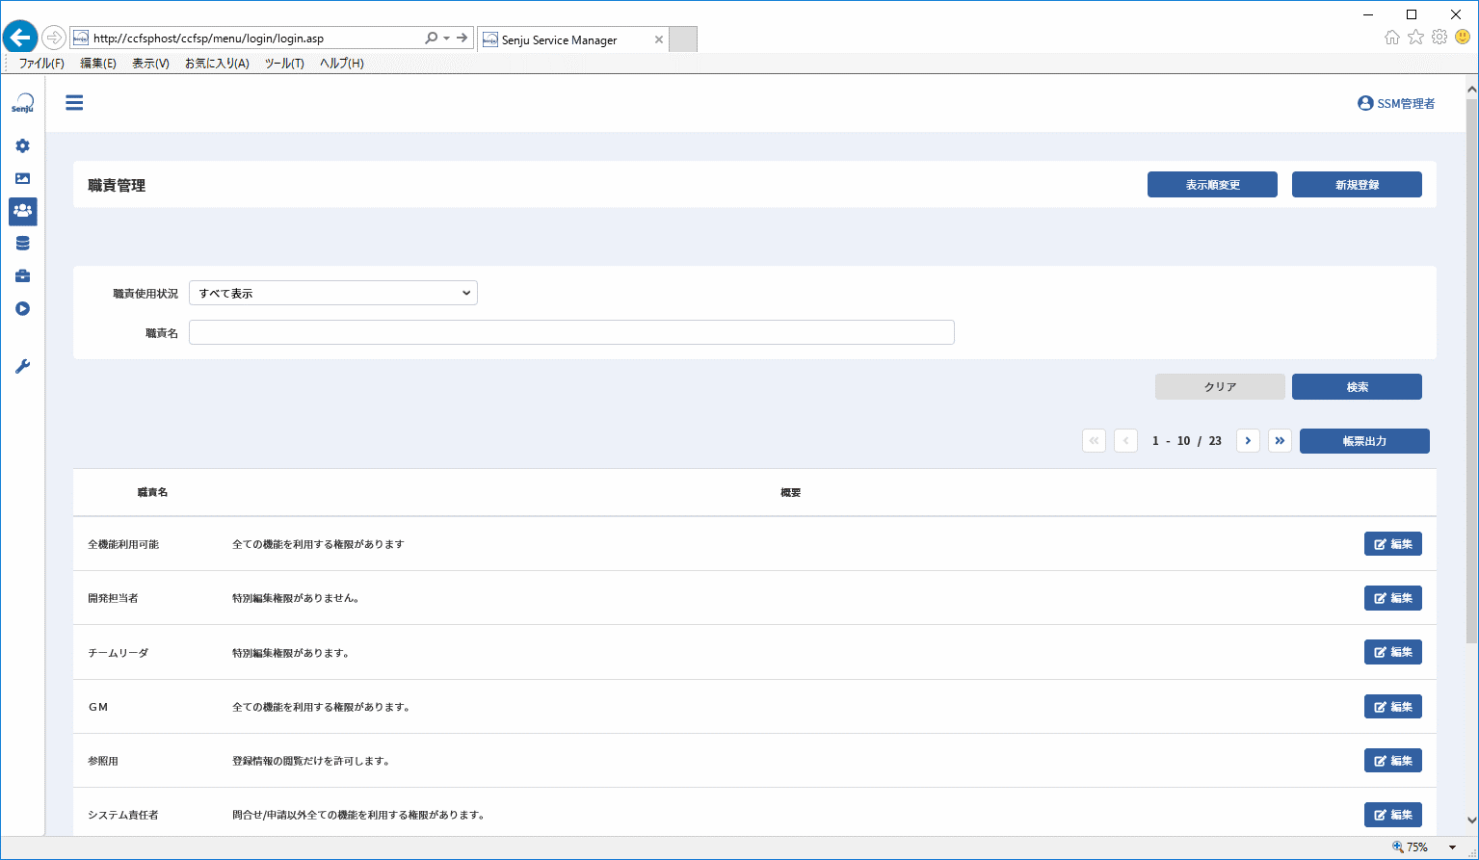Click the 帳票出力 button
This screenshot has width=1479, height=860.
pyautogui.click(x=1364, y=441)
